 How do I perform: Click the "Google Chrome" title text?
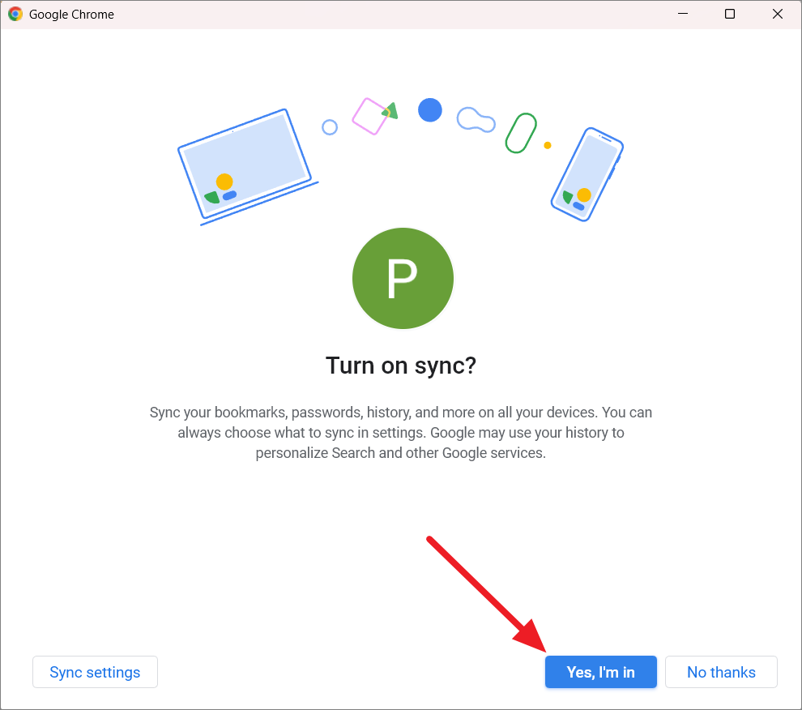pos(71,15)
